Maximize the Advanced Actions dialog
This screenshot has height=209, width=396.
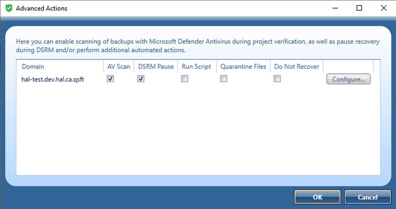click(359, 8)
